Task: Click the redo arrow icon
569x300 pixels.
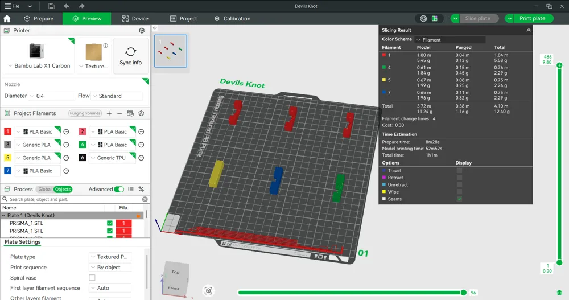Action: (x=81, y=6)
